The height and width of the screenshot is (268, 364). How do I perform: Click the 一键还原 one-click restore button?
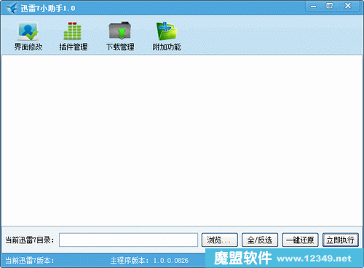coord(300,240)
